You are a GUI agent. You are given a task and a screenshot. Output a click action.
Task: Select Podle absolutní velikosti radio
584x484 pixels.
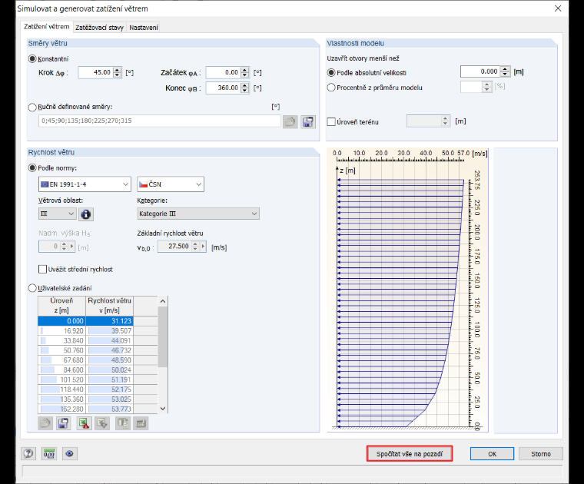click(330, 72)
